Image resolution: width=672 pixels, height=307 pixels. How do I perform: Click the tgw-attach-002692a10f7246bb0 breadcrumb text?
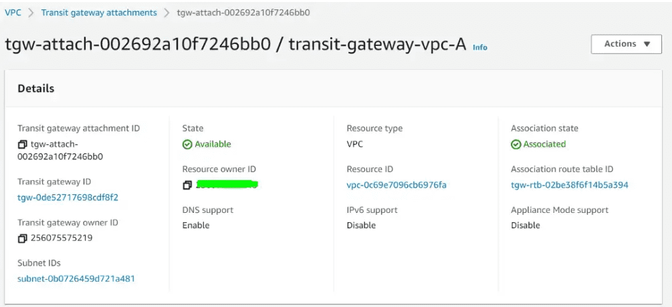click(x=243, y=13)
